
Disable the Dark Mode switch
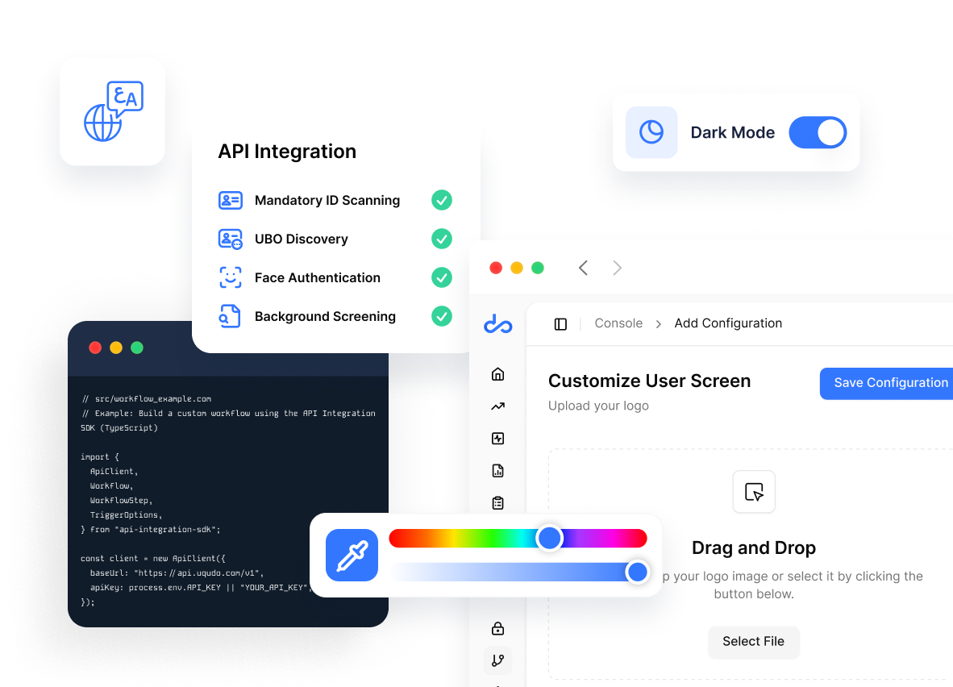[x=817, y=132]
